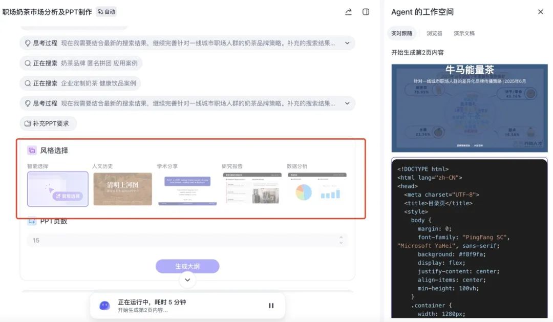Switch to the 浏览器 tab
This screenshot has width=553, height=322.
(x=434, y=33)
